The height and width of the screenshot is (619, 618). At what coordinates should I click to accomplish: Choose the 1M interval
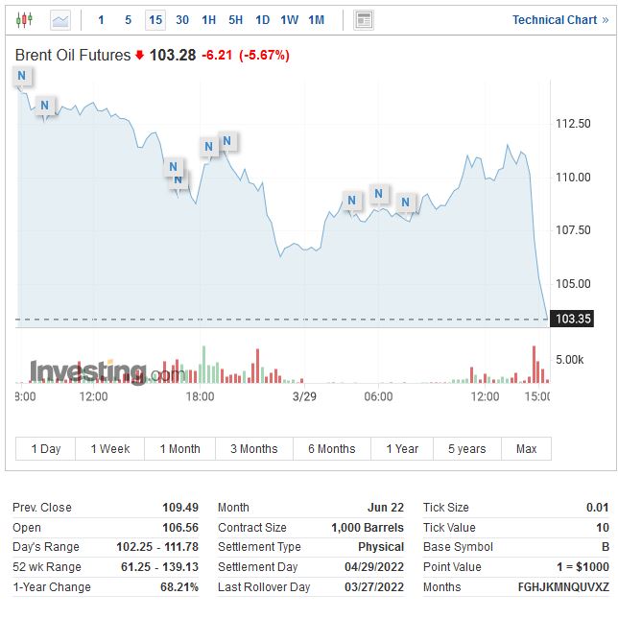click(316, 19)
